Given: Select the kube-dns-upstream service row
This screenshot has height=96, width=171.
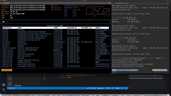Looking at the screenshot, I should tap(56, 54).
